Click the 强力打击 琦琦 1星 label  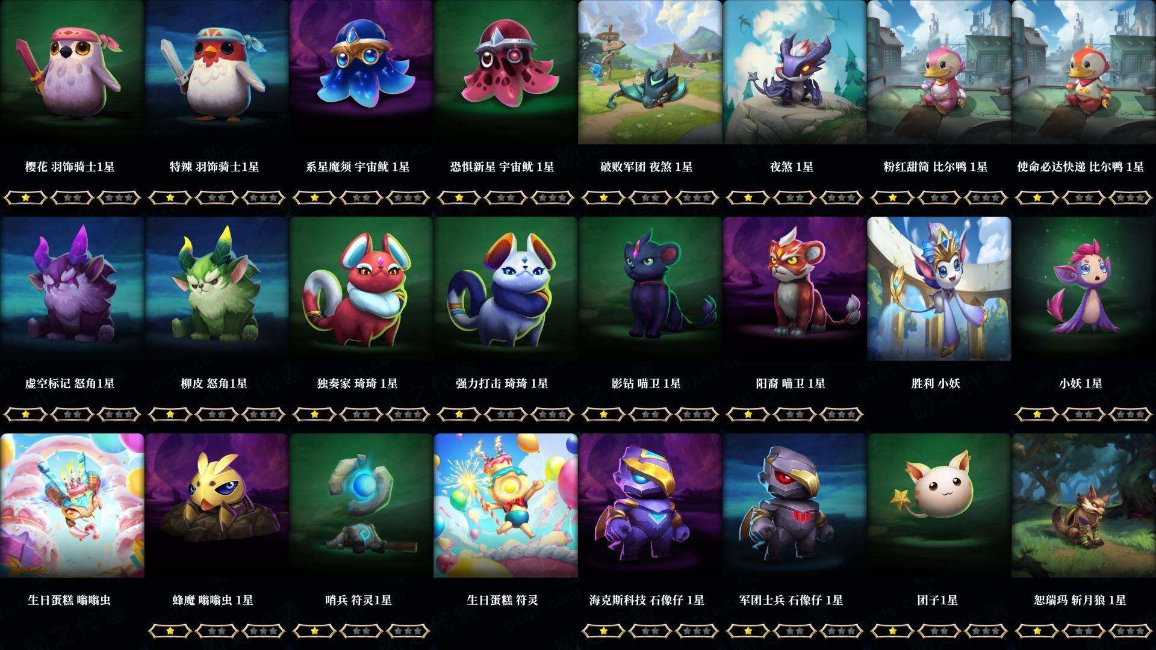pos(502,383)
